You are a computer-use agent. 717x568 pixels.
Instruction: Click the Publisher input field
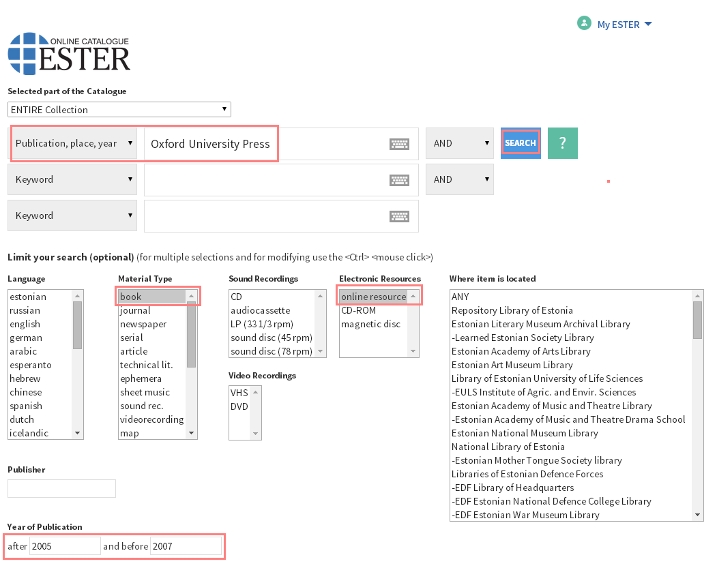coord(61,488)
